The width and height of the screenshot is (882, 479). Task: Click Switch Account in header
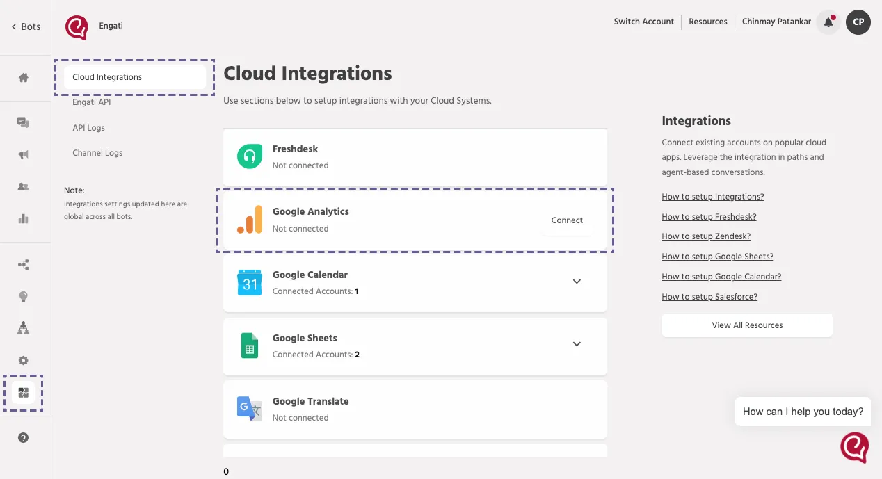(644, 22)
